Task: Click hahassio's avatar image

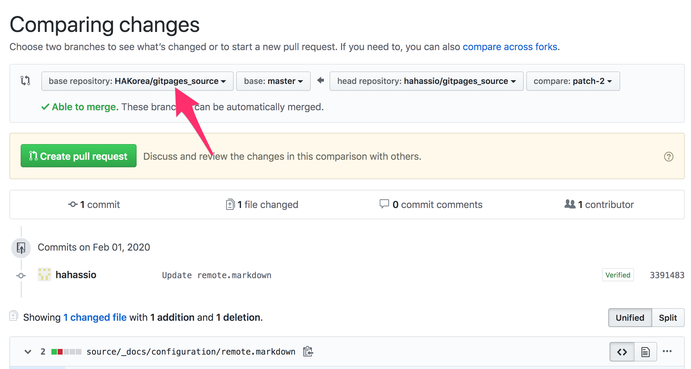Action: coord(44,275)
